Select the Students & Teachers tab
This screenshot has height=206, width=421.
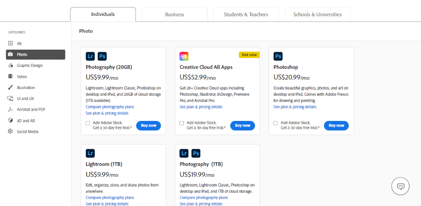click(246, 15)
